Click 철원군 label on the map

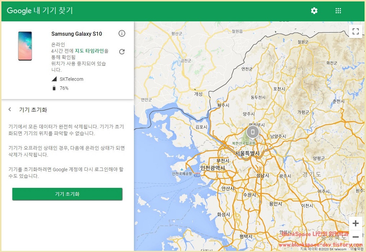tap(303, 42)
